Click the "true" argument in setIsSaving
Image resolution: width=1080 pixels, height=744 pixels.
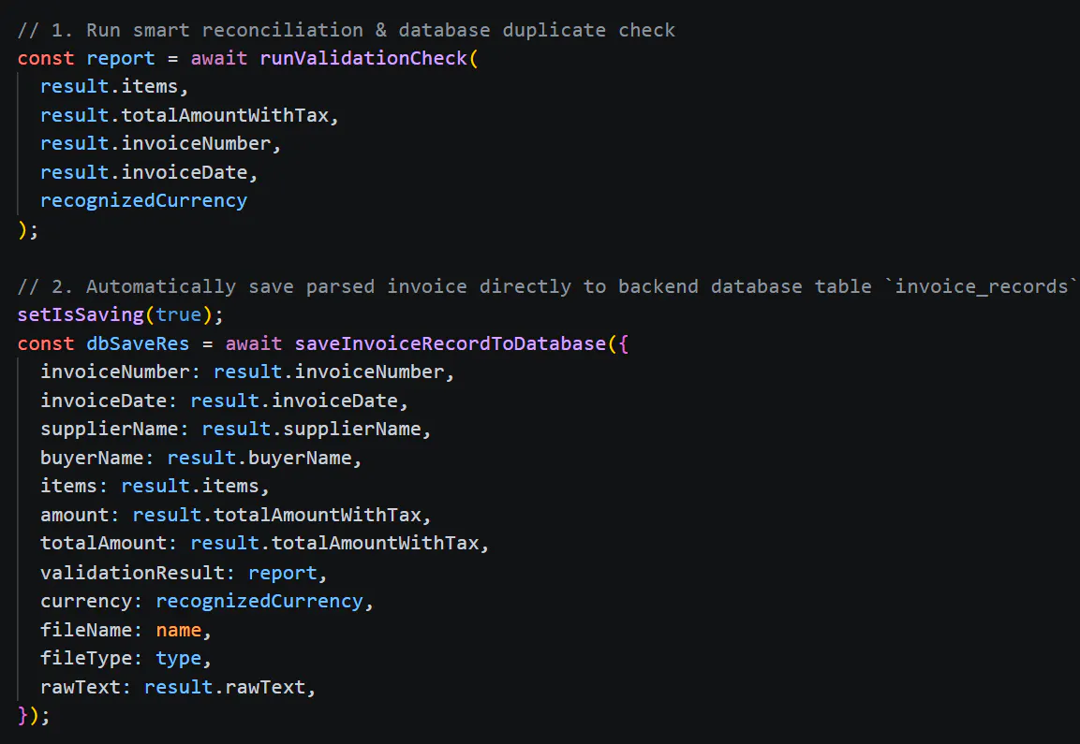tap(178, 315)
